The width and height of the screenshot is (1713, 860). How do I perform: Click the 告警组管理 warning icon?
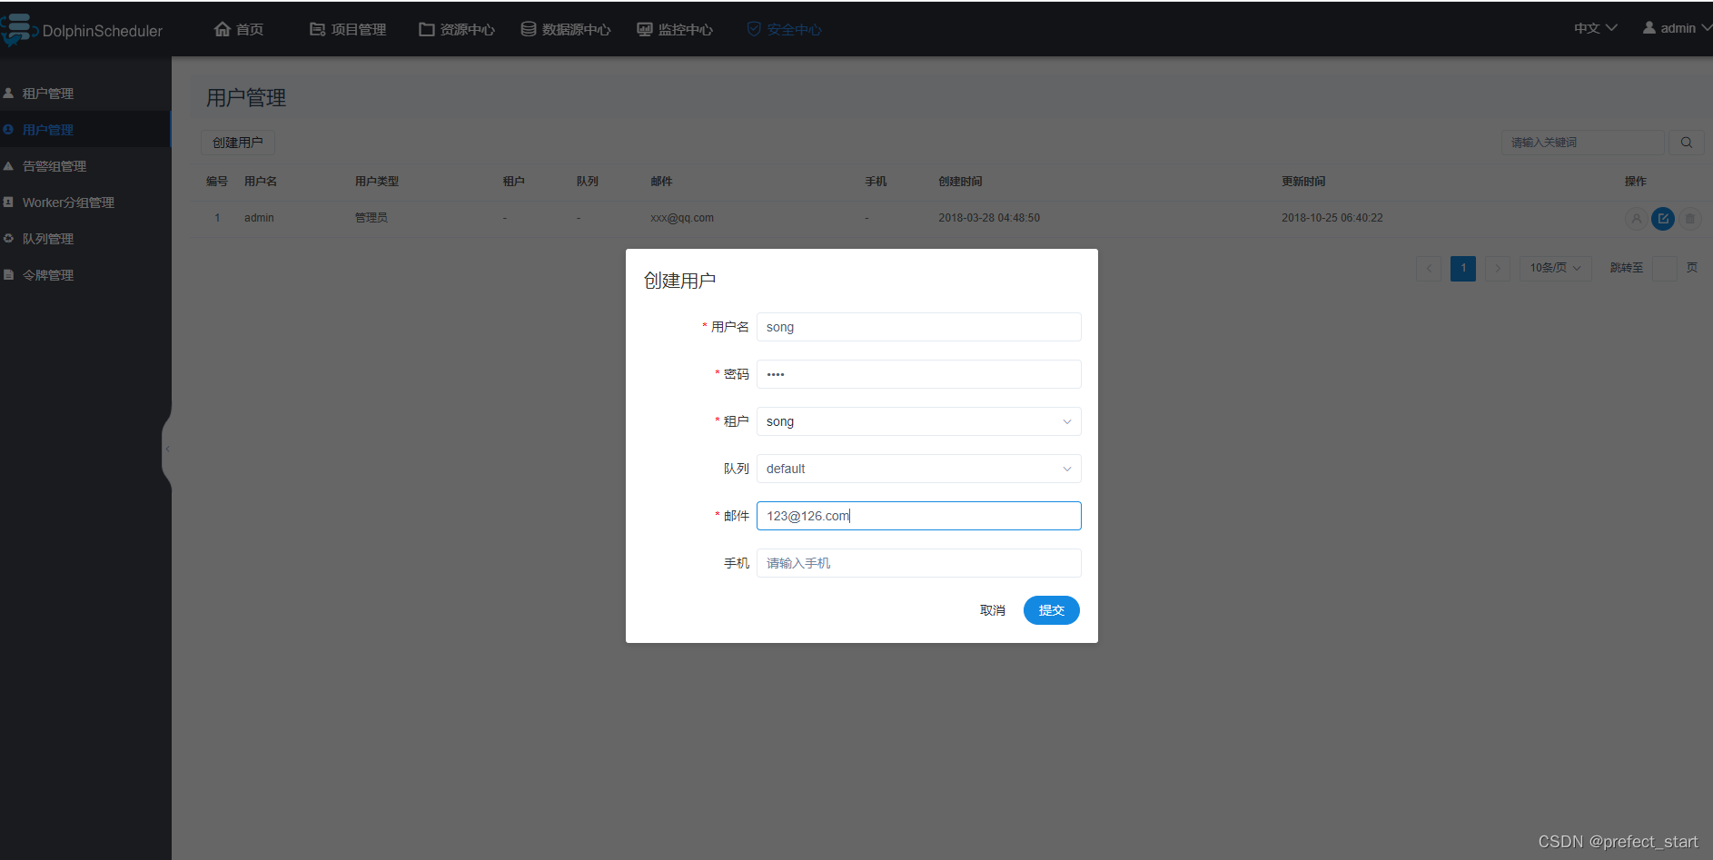coord(8,165)
